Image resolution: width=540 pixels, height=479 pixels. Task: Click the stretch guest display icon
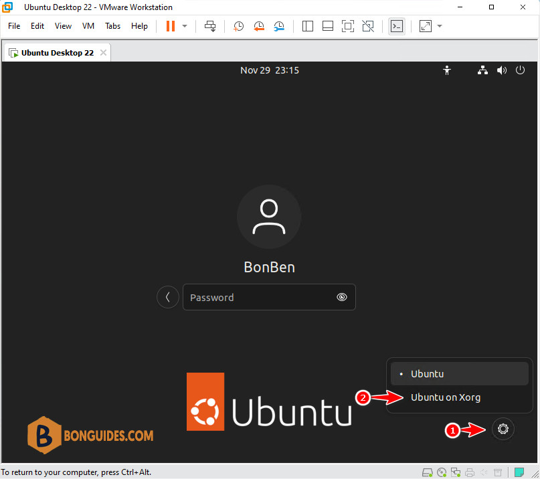pyautogui.click(x=426, y=26)
